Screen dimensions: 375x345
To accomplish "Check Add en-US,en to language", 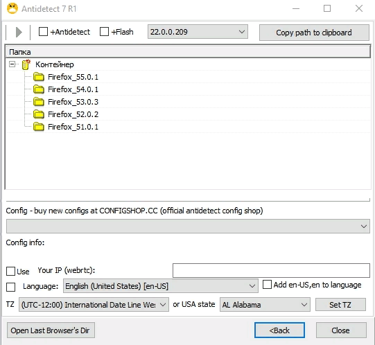I will [267, 285].
